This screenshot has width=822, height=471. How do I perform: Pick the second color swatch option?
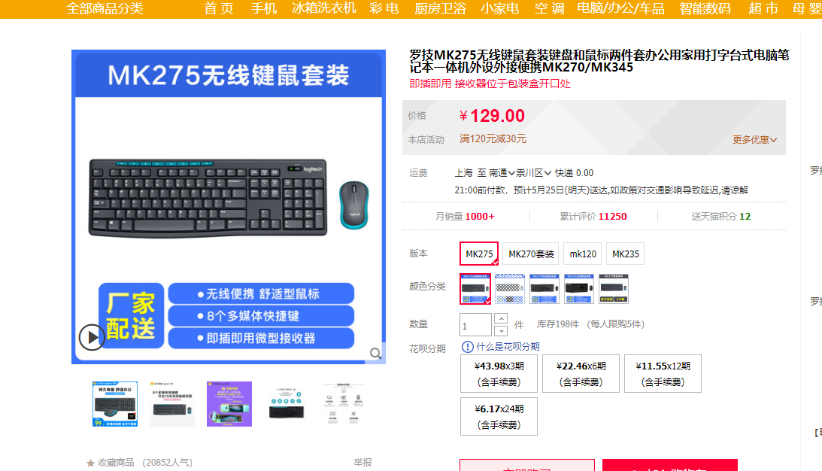(x=510, y=288)
